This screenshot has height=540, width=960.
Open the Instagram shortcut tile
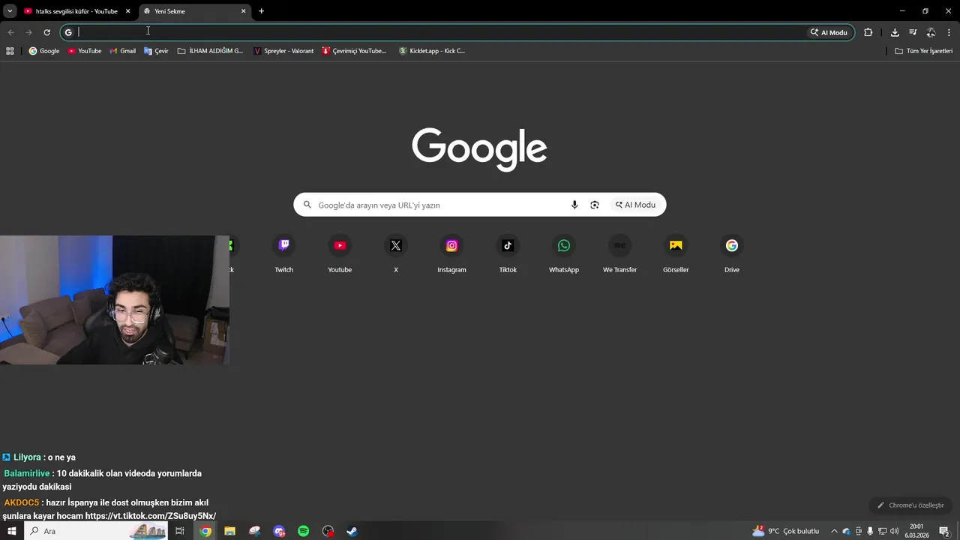(x=451, y=254)
